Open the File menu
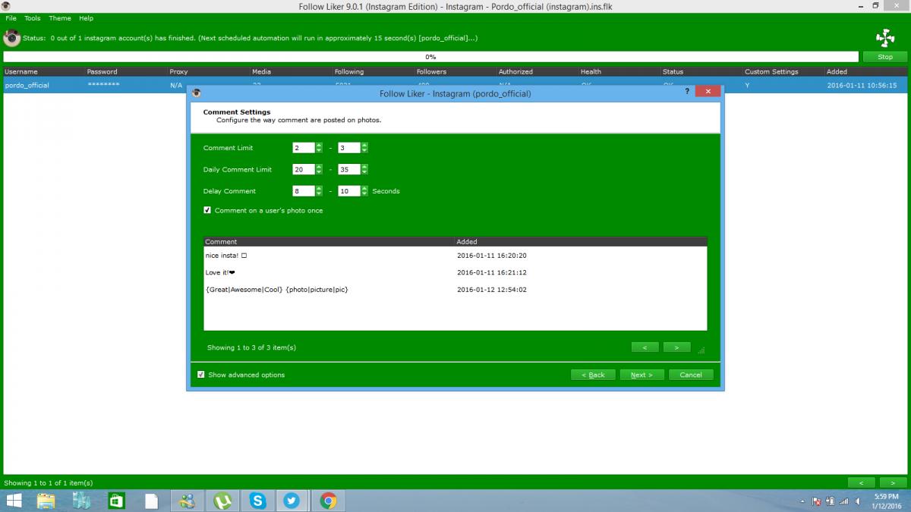 point(11,18)
